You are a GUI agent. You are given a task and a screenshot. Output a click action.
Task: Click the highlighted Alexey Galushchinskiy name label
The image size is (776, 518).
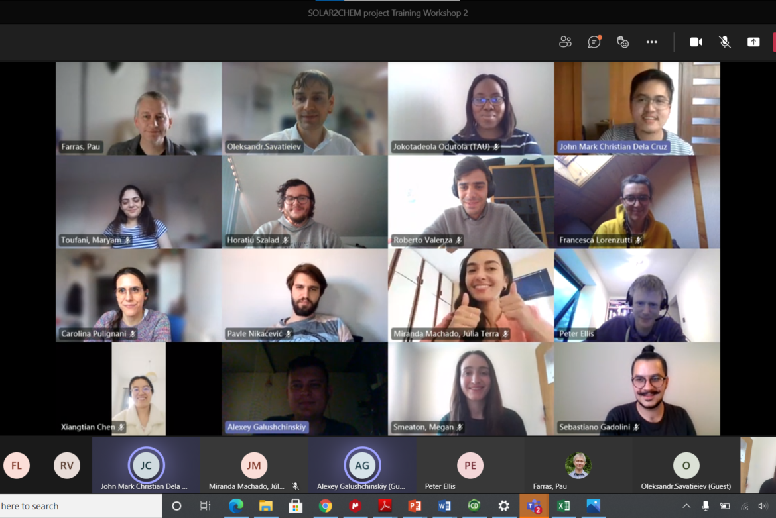[x=267, y=427]
